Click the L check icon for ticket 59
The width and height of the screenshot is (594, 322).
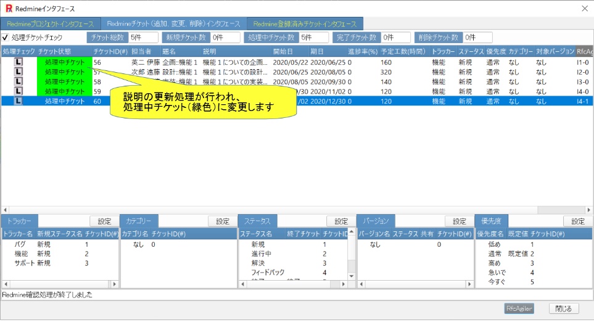click(18, 91)
